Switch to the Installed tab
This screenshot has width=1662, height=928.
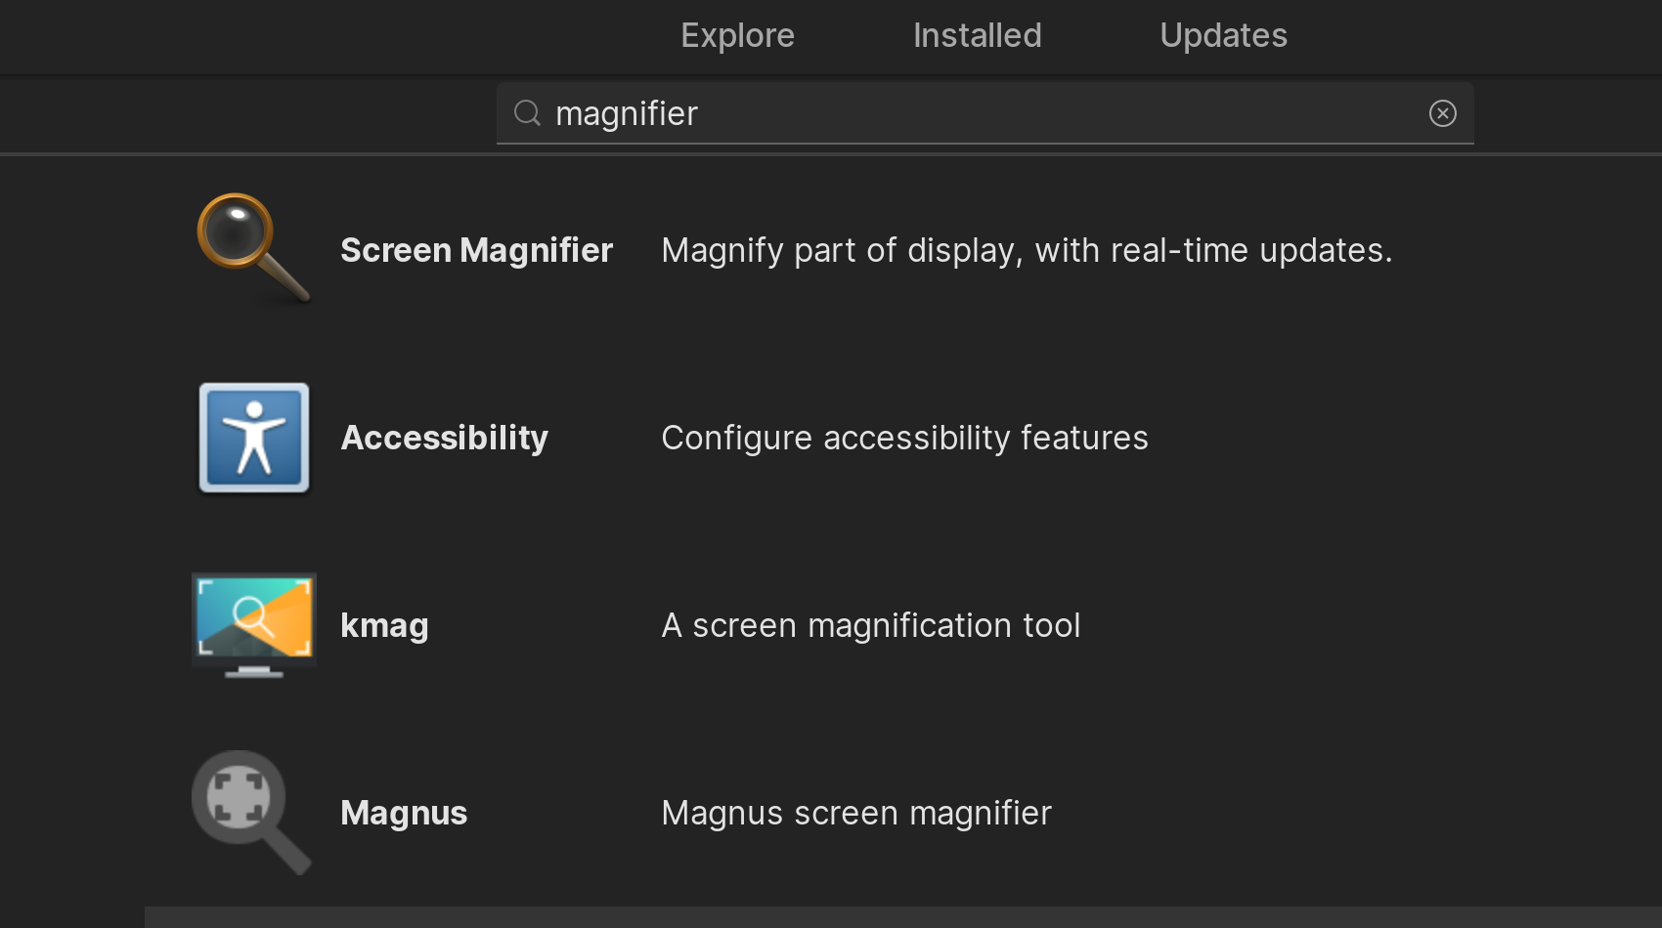pyautogui.click(x=978, y=35)
